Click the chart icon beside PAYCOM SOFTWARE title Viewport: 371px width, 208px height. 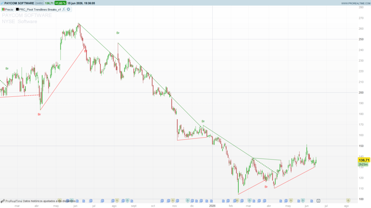point(2,3)
